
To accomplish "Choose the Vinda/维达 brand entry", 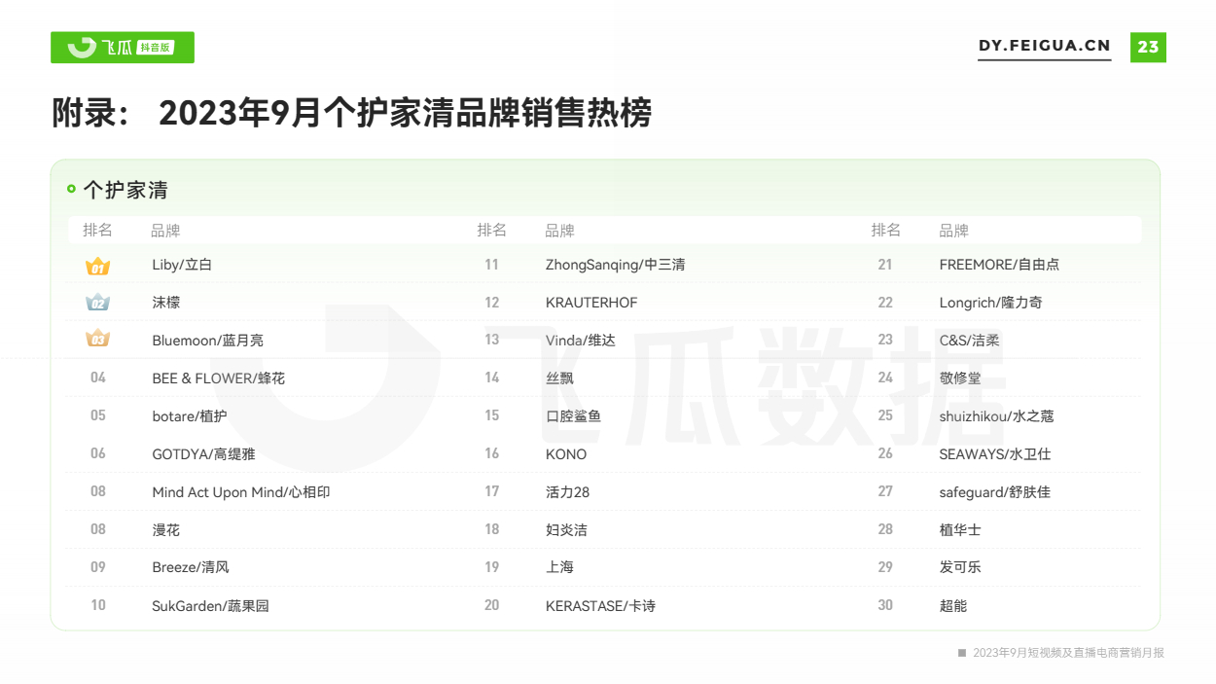I will pyautogui.click(x=580, y=341).
